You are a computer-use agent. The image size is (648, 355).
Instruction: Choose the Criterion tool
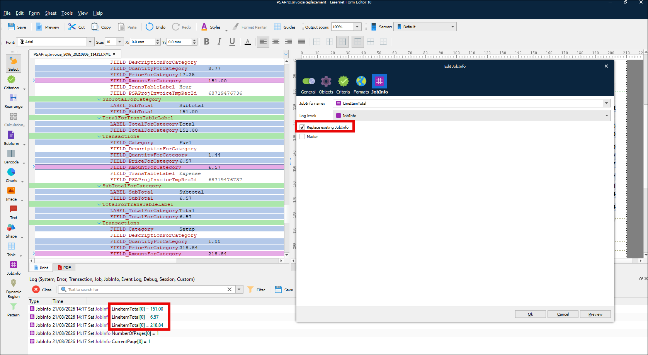12,82
